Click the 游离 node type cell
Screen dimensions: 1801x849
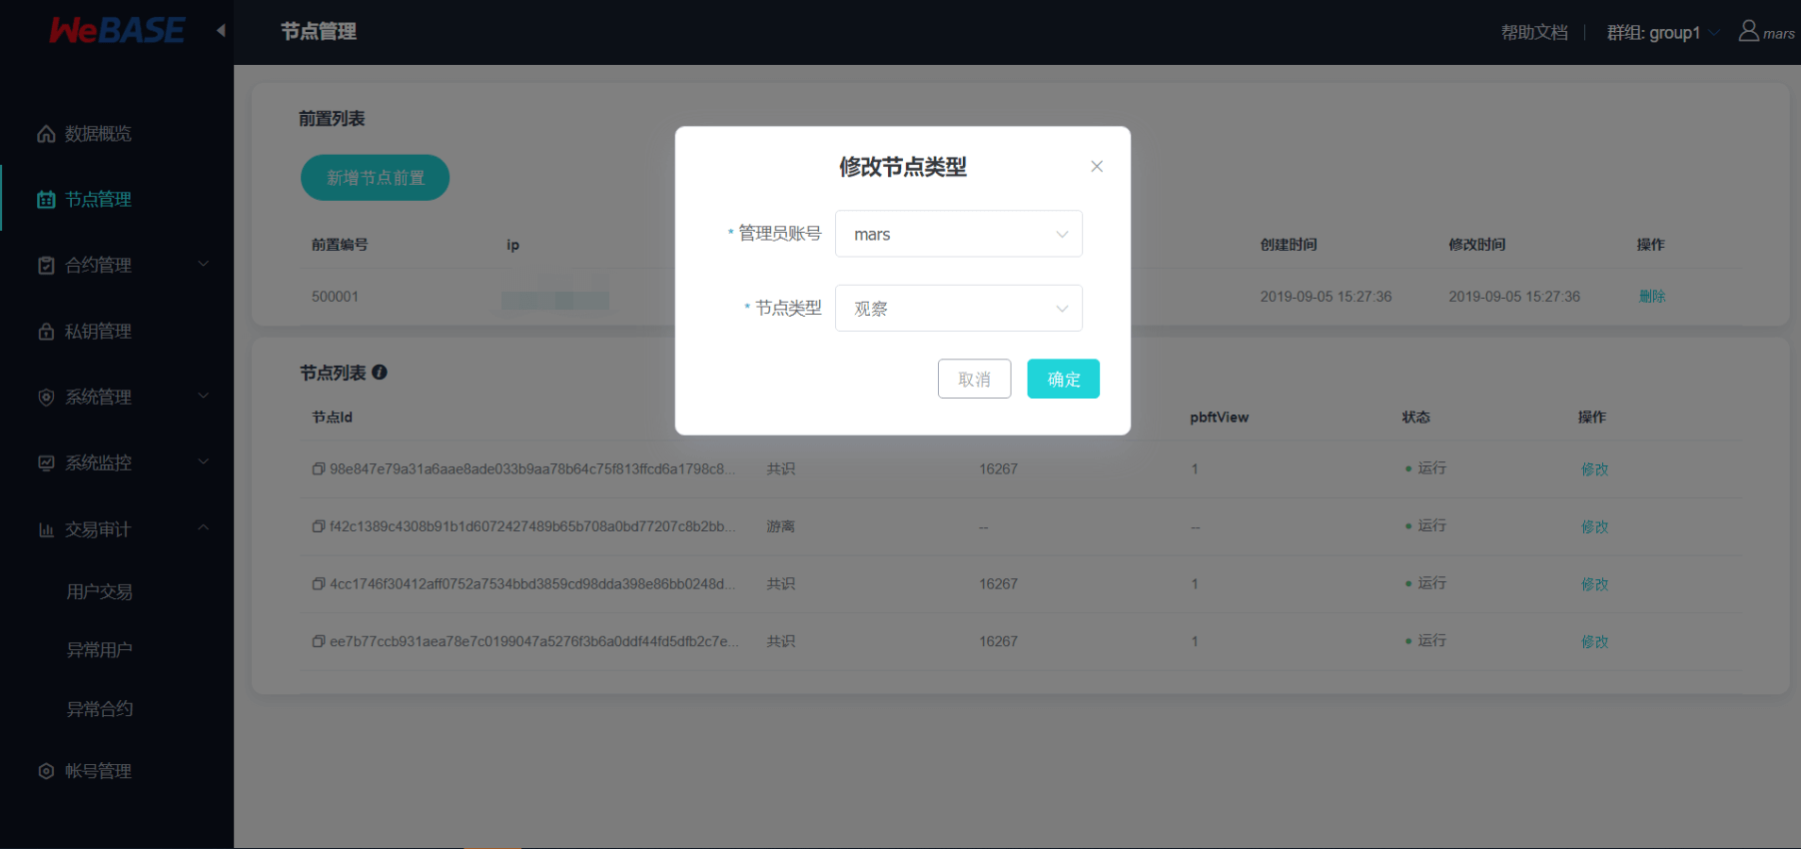tap(780, 526)
